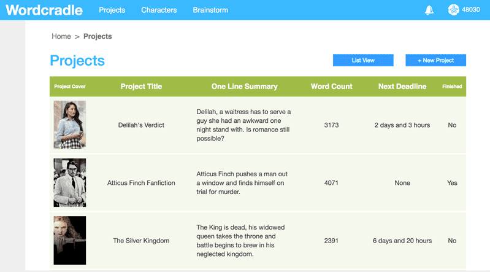Click the username 48030

(x=470, y=10)
